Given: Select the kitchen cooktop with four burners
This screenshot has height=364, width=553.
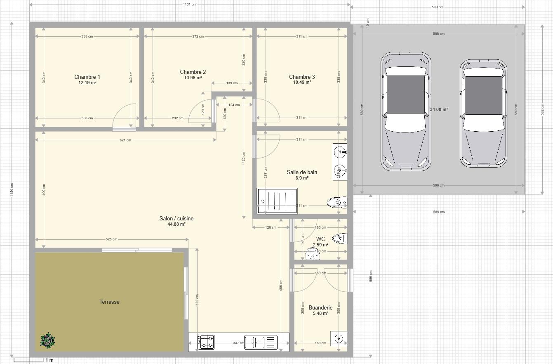Looking at the screenshot, I should (x=206, y=342).
